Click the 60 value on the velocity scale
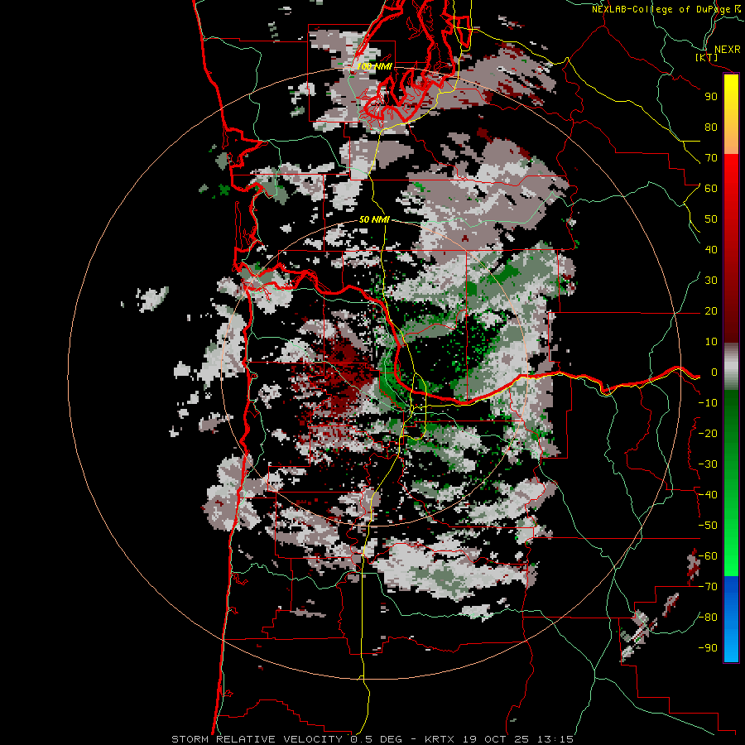745x745 pixels. tap(711, 189)
